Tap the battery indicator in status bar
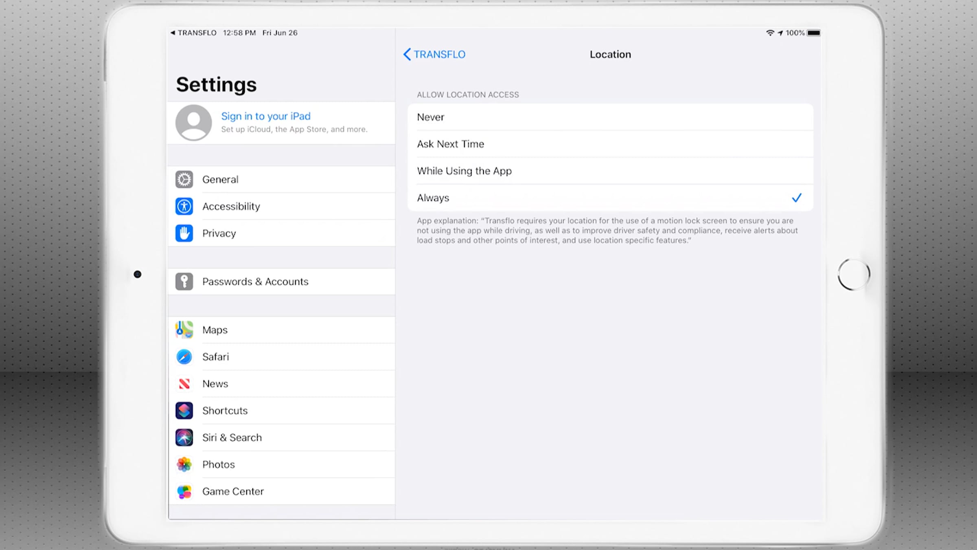977x550 pixels. (x=813, y=33)
